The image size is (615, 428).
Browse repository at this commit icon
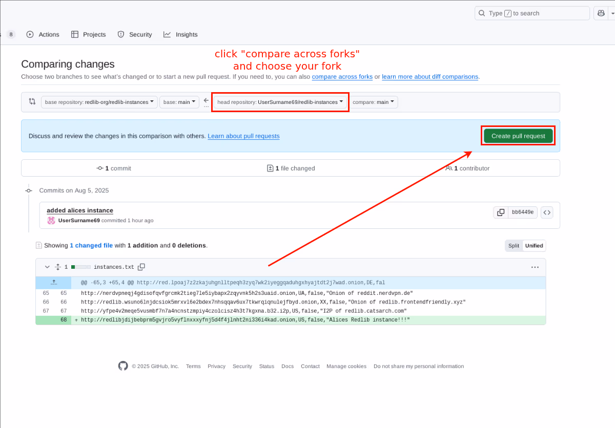pyautogui.click(x=546, y=212)
